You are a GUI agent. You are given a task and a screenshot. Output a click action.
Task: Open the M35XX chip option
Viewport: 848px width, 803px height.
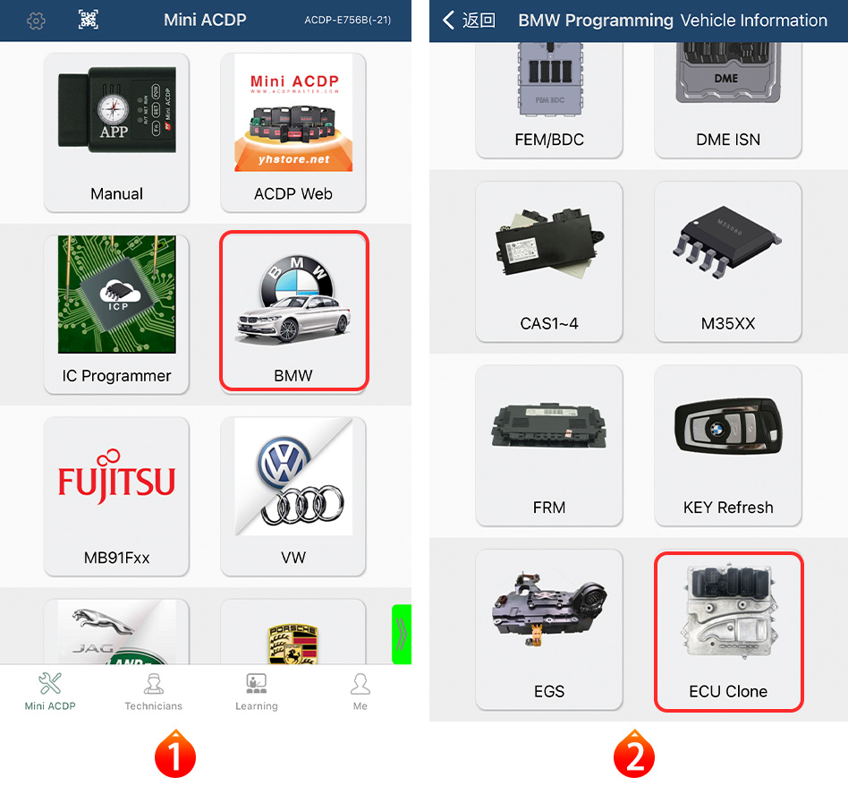[x=728, y=261]
